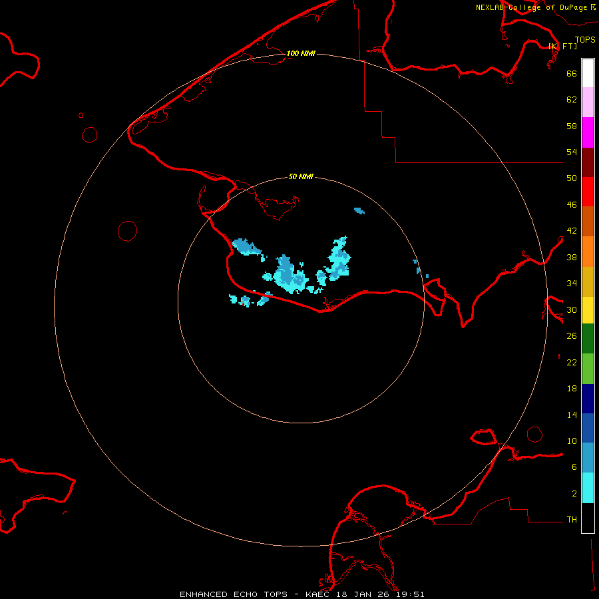Click the bright red legend swatch
The image size is (599, 599).
pos(588,192)
